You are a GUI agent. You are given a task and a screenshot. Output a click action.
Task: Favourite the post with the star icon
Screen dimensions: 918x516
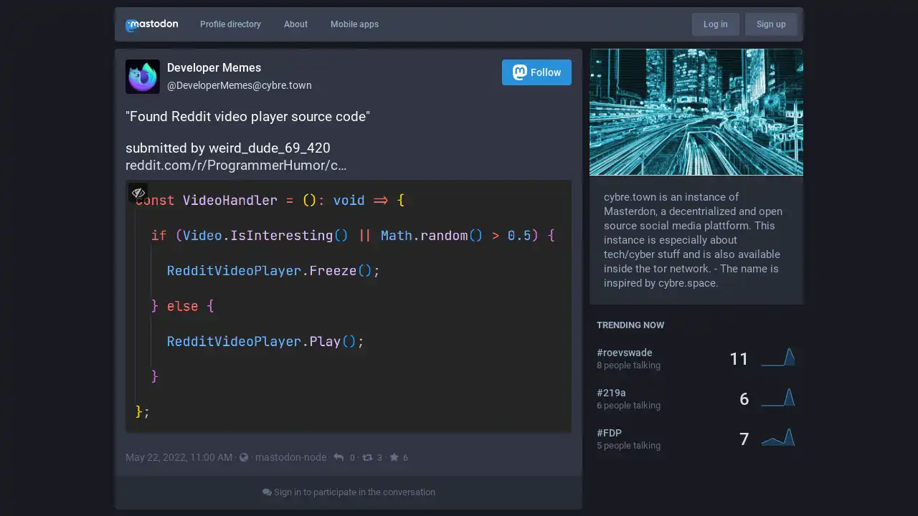(394, 457)
